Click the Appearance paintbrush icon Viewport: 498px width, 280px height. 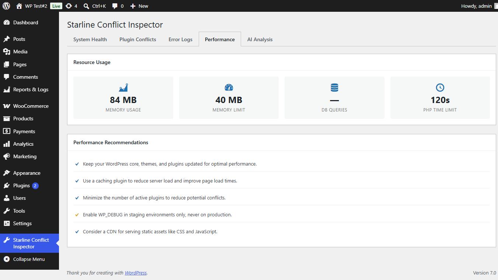click(x=7, y=173)
